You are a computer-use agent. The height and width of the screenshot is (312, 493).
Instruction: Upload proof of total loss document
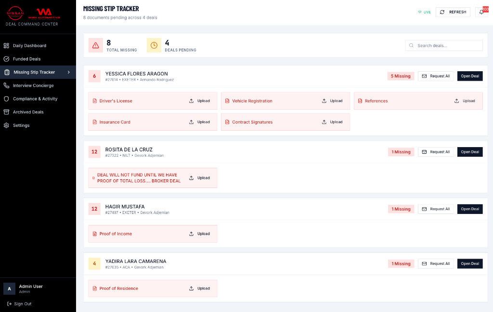point(199,178)
